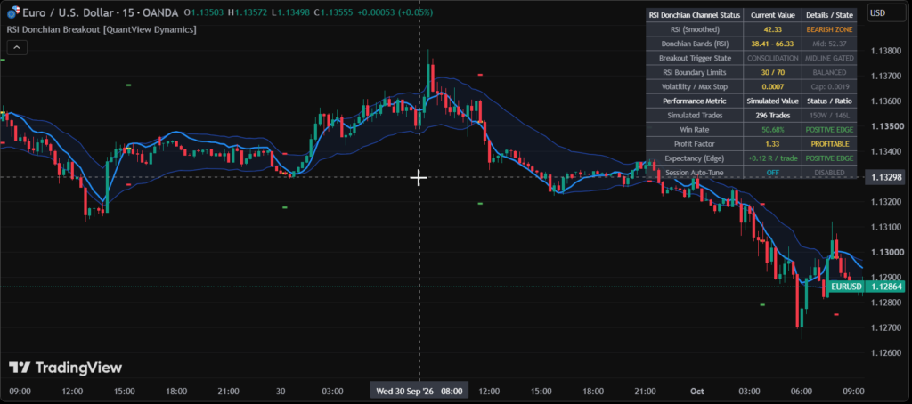Click the 1.13800 price axis label
Screen dimensions: 912x404
pyautogui.click(x=887, y=51)
